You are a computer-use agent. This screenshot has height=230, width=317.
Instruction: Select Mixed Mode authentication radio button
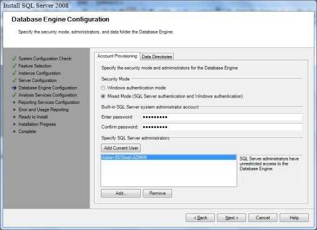click(x=103, y=96)
